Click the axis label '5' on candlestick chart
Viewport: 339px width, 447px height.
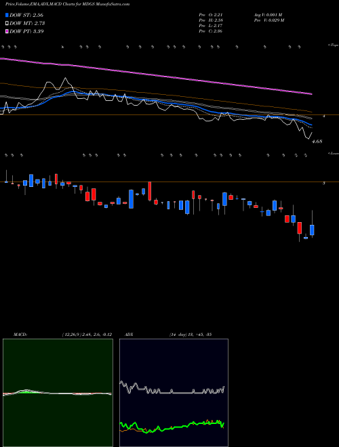[324, 184]
